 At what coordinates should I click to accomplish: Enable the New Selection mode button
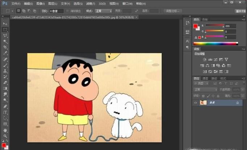tap(18, 11)
